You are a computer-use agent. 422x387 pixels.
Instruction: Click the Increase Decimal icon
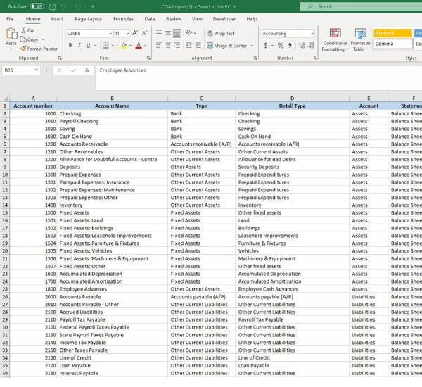click(x=302, y=46)
